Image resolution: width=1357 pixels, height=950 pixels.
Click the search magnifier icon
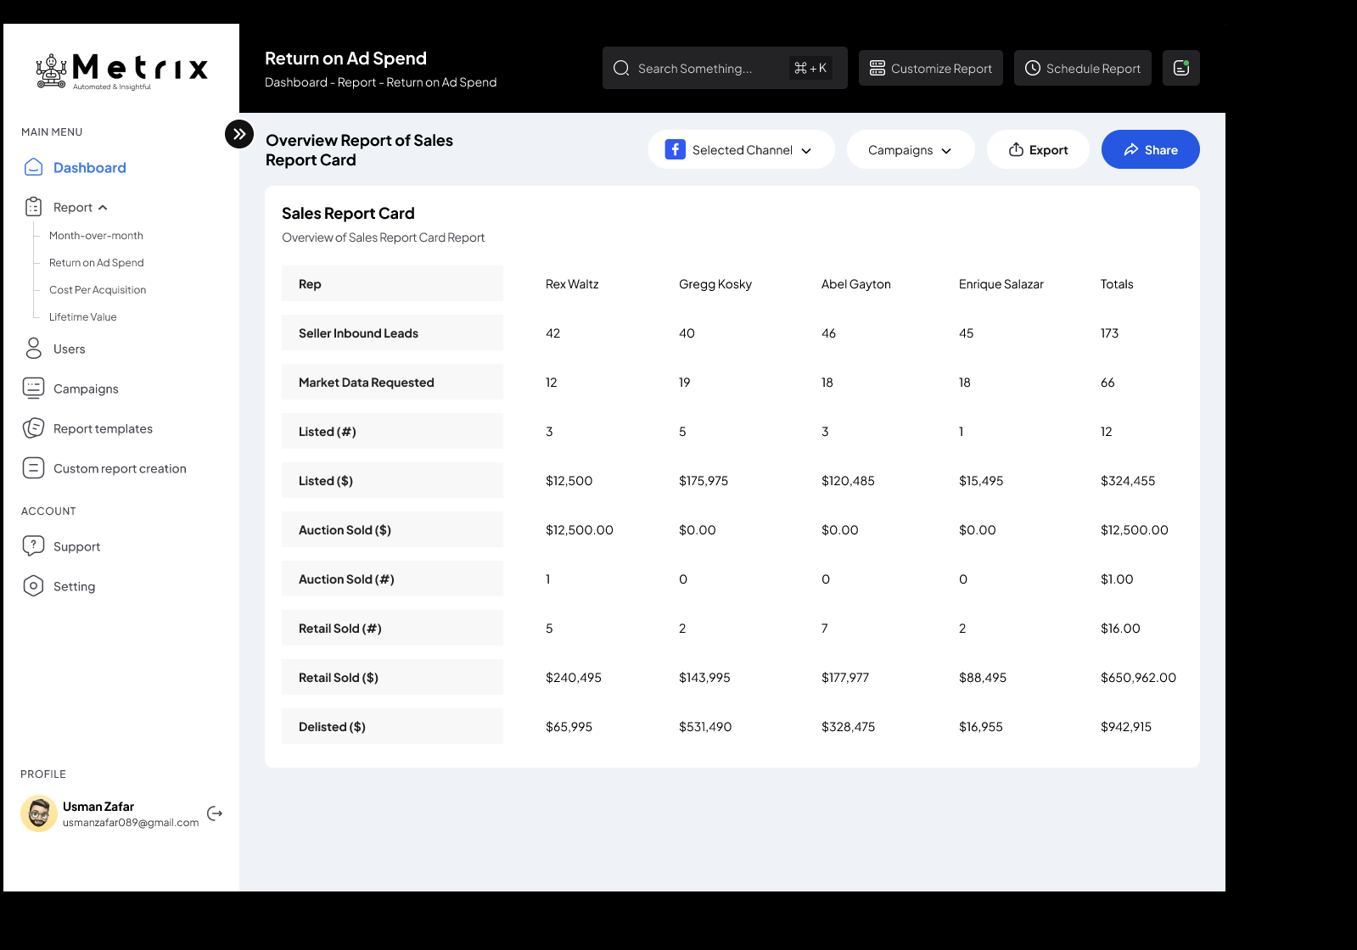[621, 68]
